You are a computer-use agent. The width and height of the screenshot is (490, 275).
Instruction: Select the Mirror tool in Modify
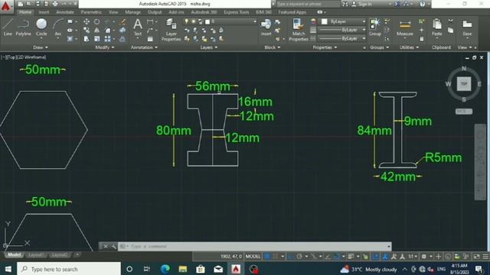pyautogui.click(x=97, y=31)
